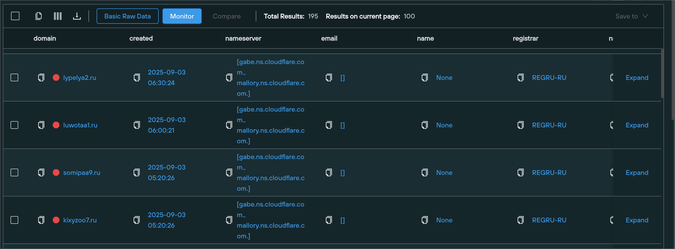Copy created date of kixyzoo7.ru row
The height and width of the screenshot is (249, 675).
click(x=137, y=220)
